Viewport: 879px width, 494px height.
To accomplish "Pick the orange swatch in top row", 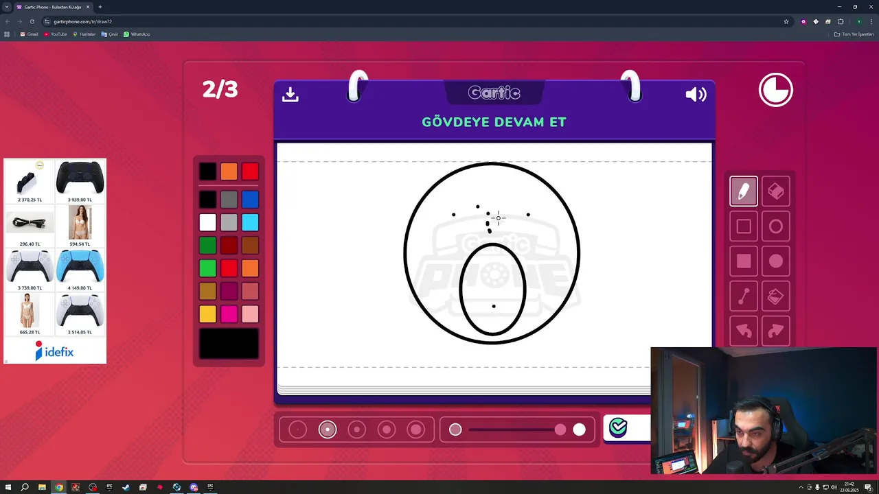I will click(229, 171).
